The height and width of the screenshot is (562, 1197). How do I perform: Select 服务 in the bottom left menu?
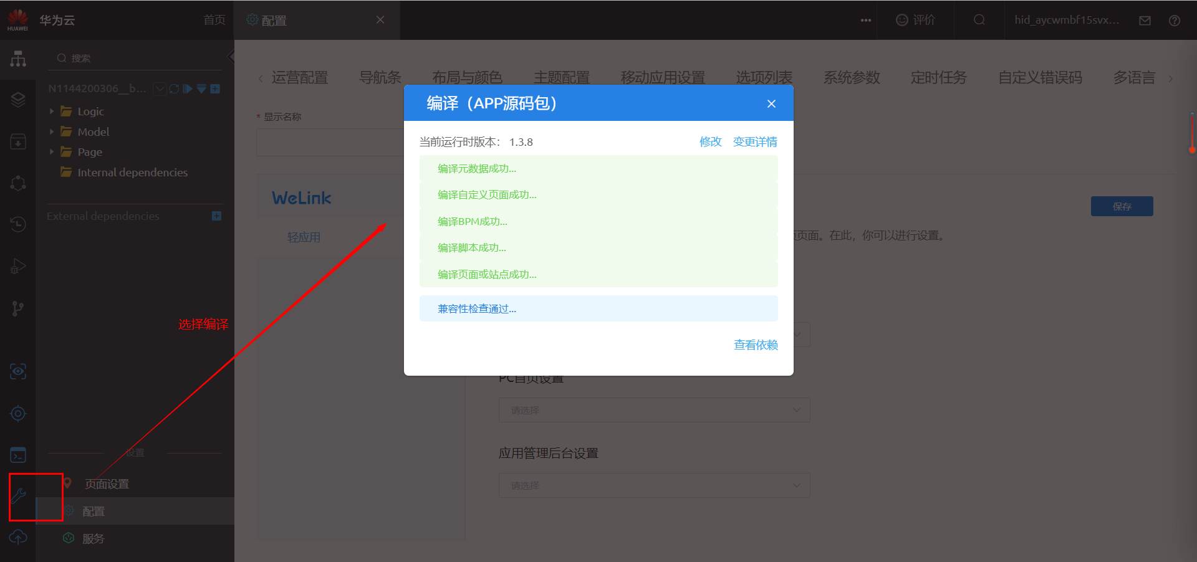coord(94,538)
